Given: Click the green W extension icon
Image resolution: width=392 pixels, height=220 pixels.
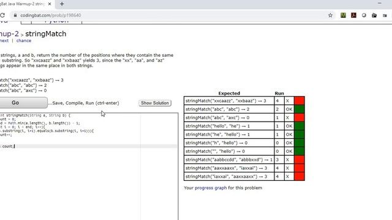Looking at the screenshot, I should click(x=343, y=15).
